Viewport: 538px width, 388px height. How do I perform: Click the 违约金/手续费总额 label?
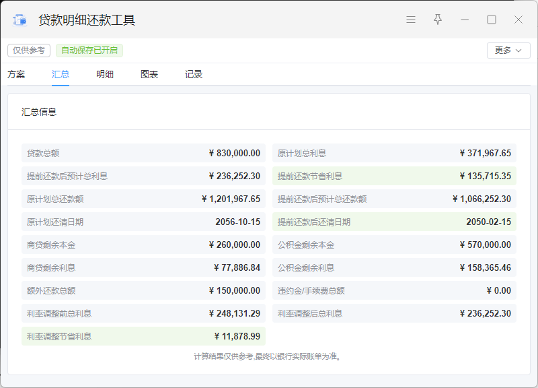click(x=311, y=291)
